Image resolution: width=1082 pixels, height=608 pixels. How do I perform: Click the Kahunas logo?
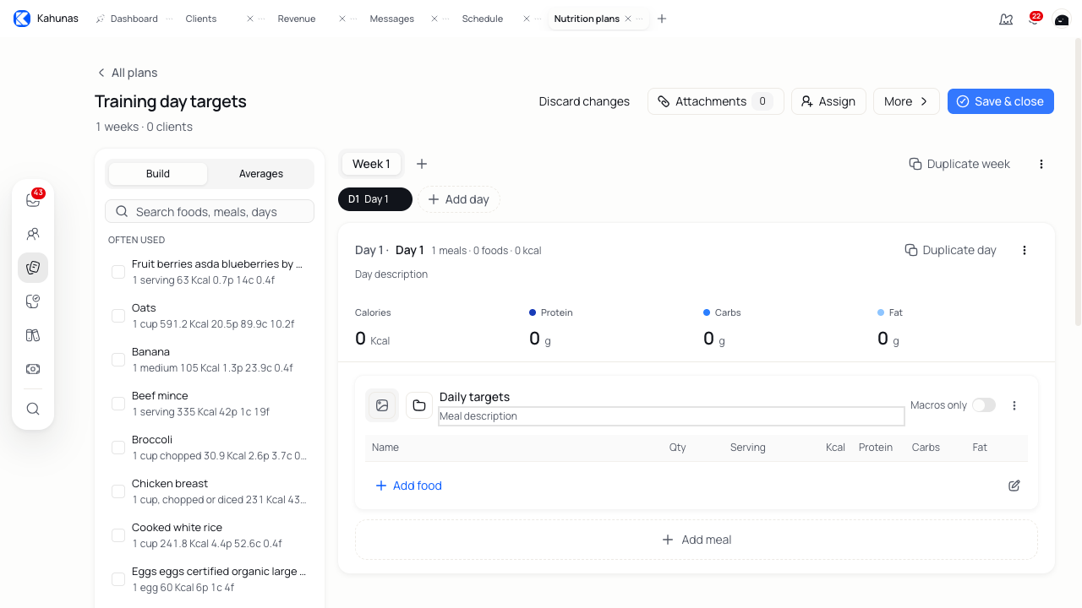(22, 19)
